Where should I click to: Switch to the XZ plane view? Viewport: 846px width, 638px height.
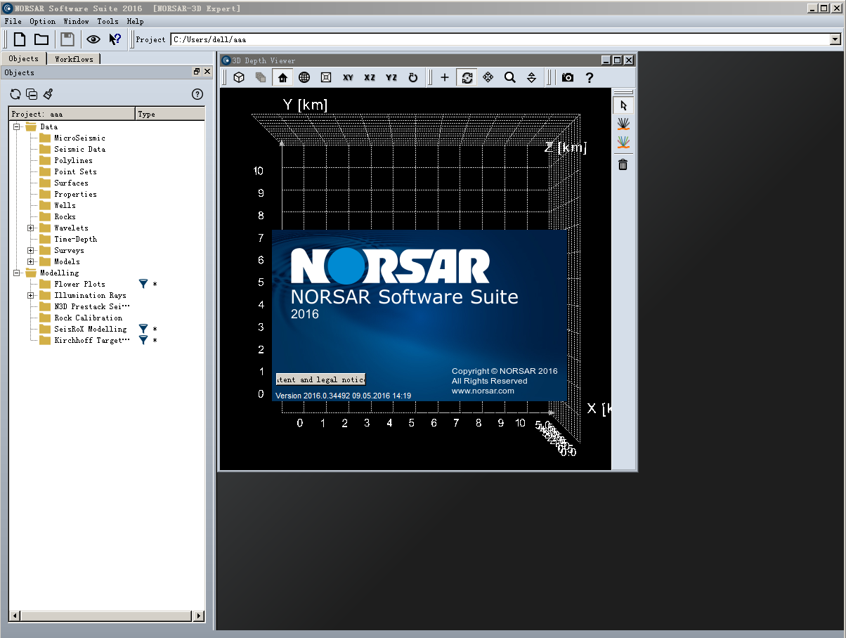370,77
